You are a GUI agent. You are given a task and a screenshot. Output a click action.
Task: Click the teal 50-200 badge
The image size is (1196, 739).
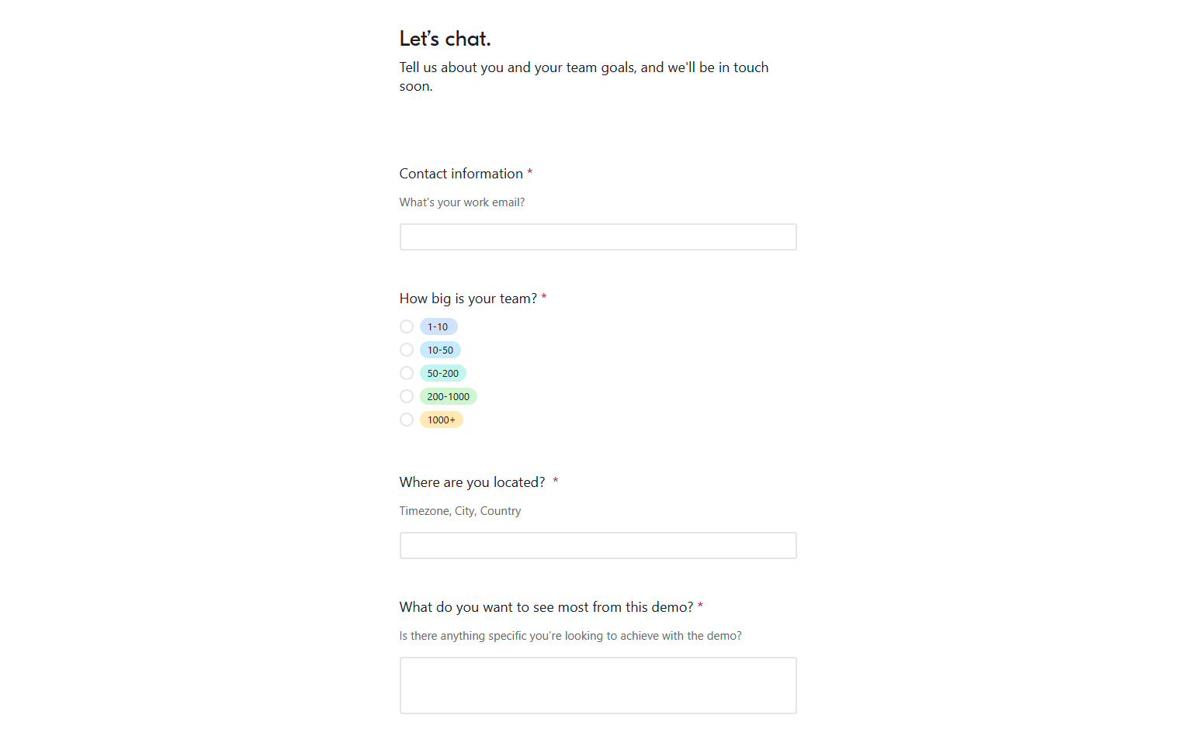442,373
